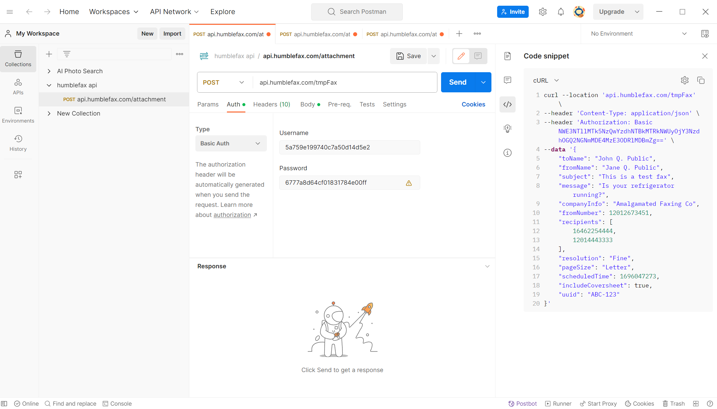Click the Password input field

[x=349, y=182]
